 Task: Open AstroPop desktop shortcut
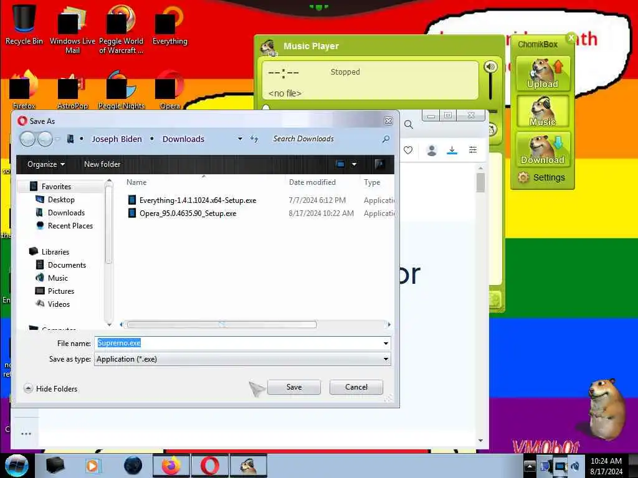(x=72, y=90)
